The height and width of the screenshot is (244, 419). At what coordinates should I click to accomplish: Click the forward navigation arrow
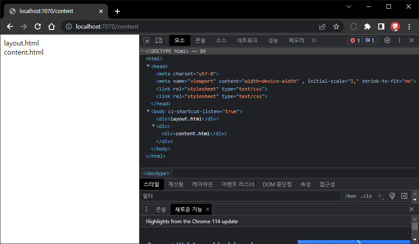coord(24,26)
